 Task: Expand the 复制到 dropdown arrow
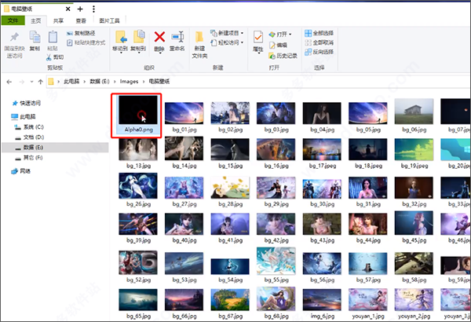click(x=139, y=53)
